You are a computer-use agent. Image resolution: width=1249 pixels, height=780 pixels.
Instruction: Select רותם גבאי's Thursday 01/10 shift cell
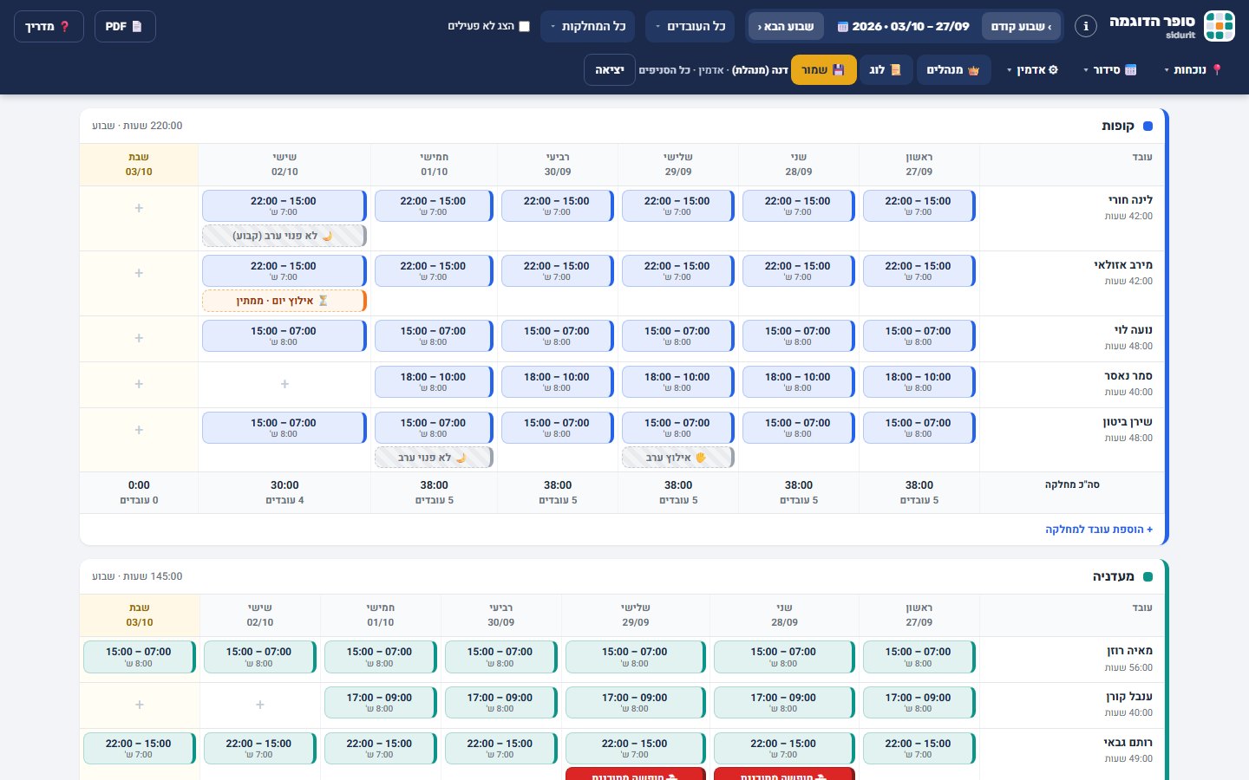click(x=381, y=749)
